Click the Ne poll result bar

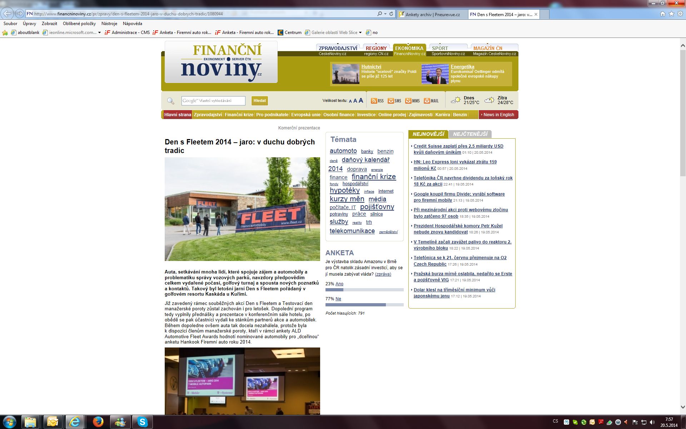click(x=364, y=305)
